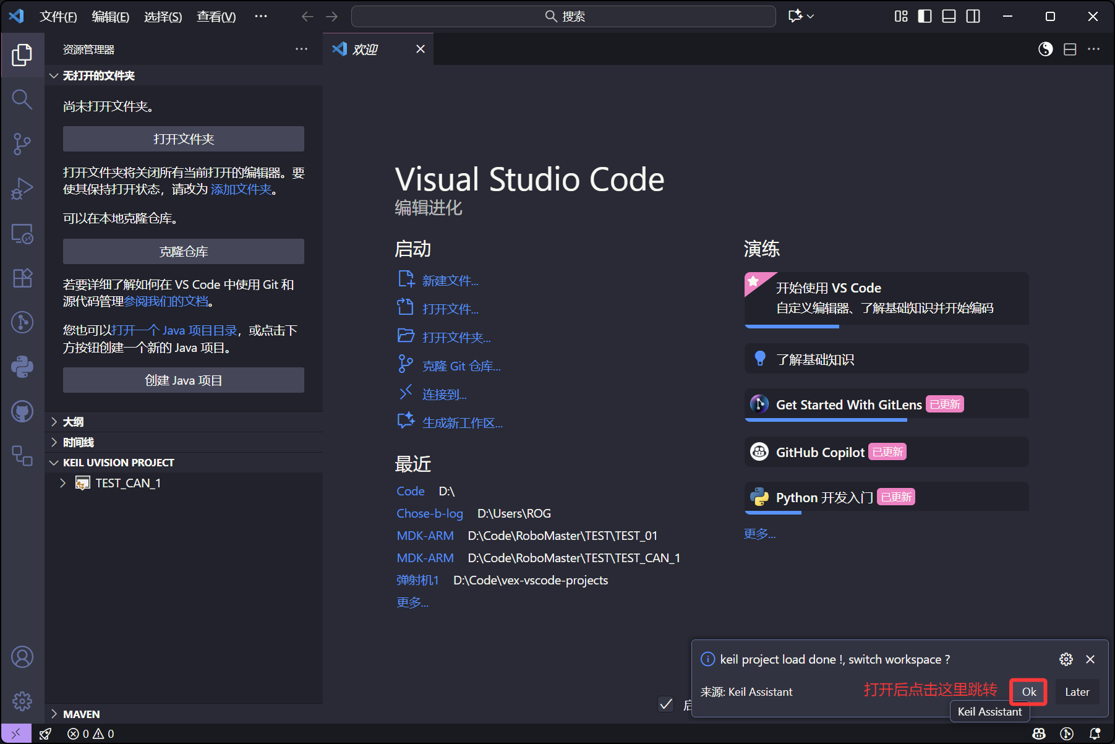Open the Extensions view icon
The width and height of the screenshot is (1115, 744).
[22, 278]
